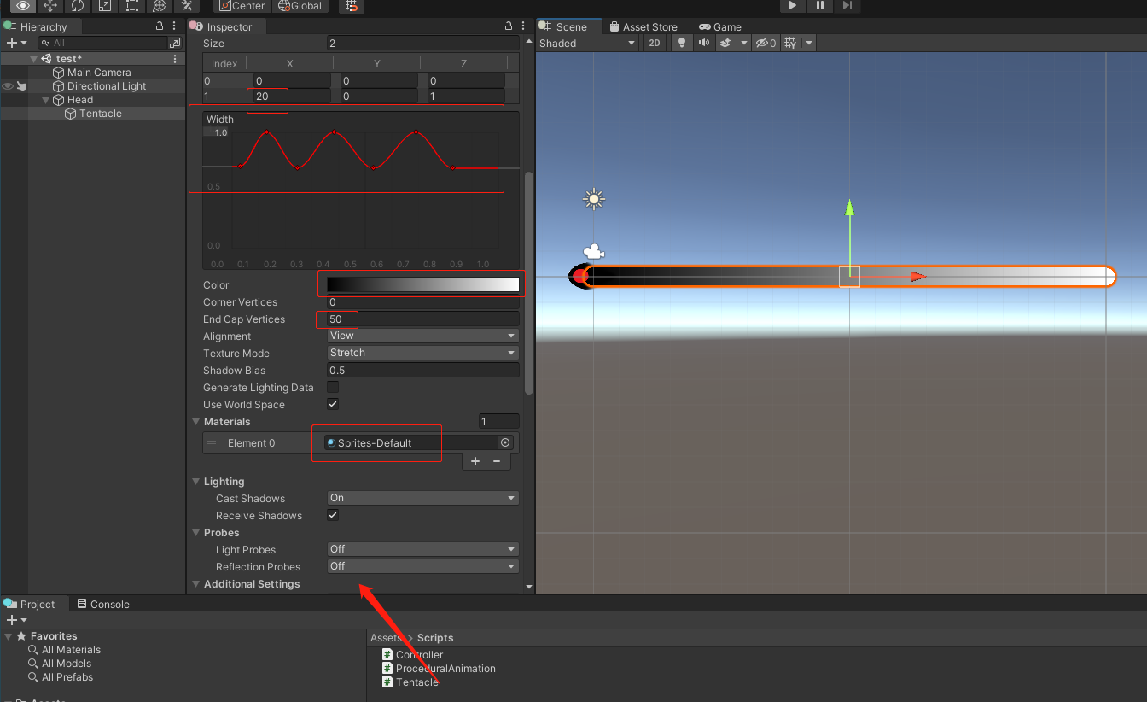Select the Move tool in the toolbar
Image resolution: width=1147 pixels, height=702 pixels.
[50, 7]
